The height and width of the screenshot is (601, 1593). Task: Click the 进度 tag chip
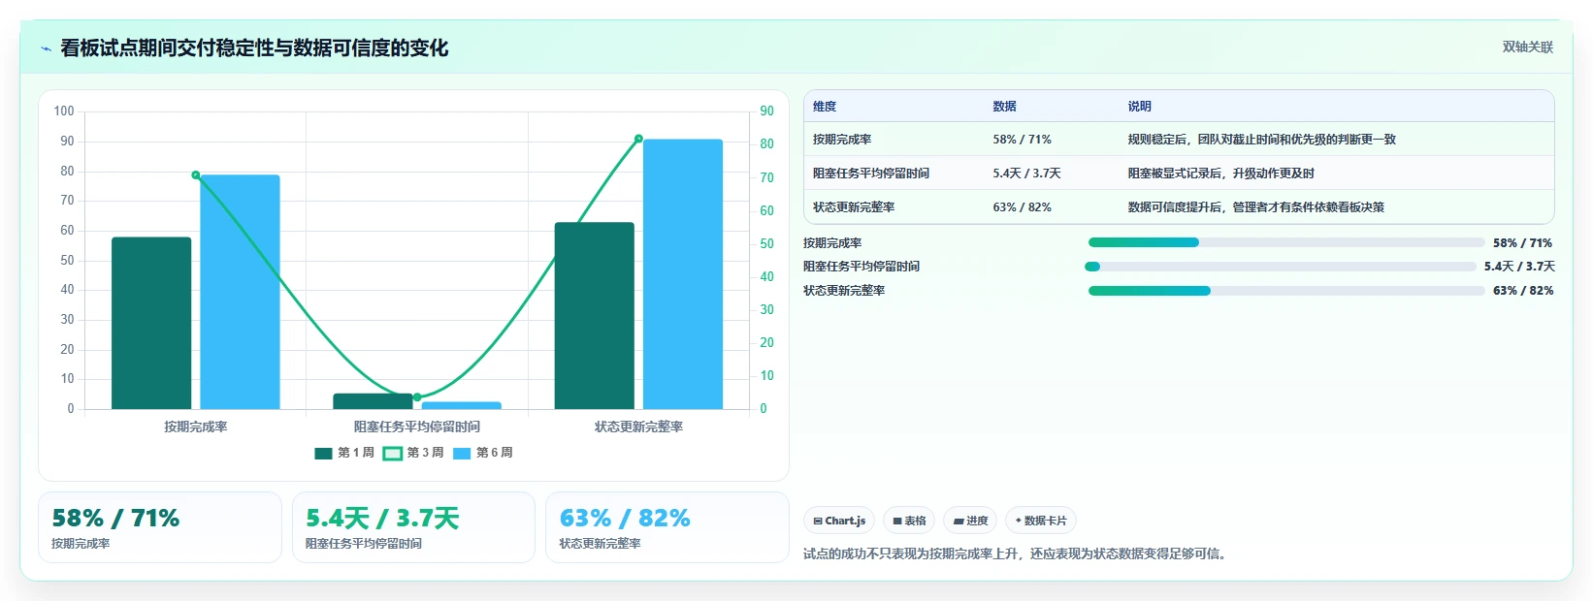(970, 521)
